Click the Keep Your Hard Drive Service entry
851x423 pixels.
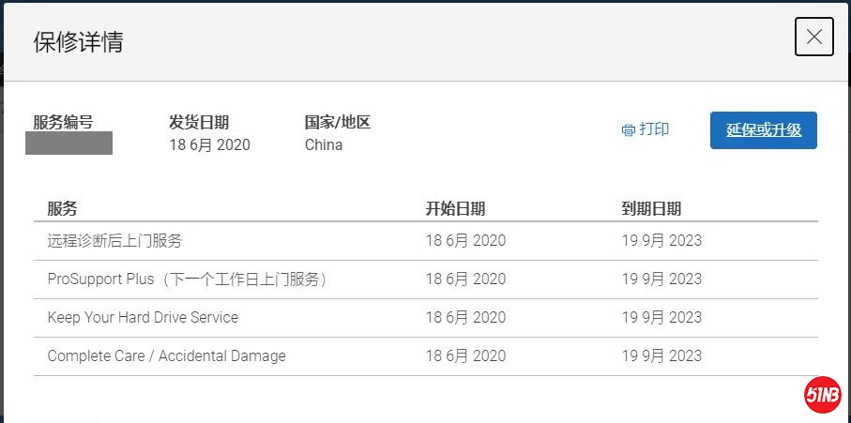coord(143,317)
